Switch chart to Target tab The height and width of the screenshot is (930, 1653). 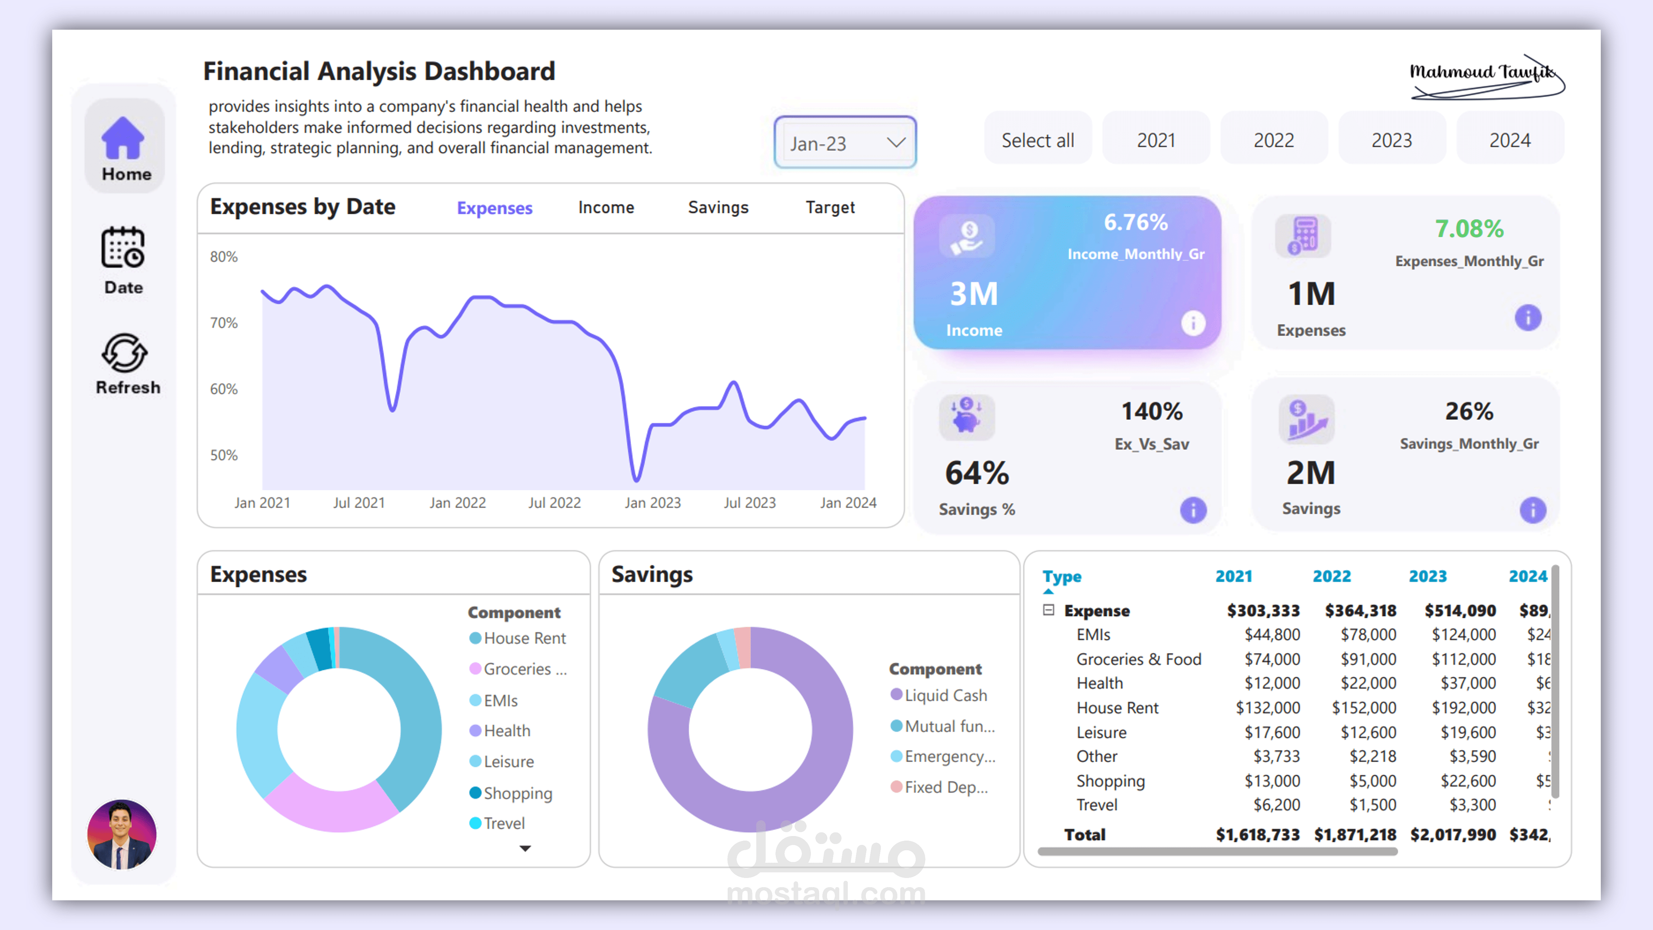pos(830,207)
